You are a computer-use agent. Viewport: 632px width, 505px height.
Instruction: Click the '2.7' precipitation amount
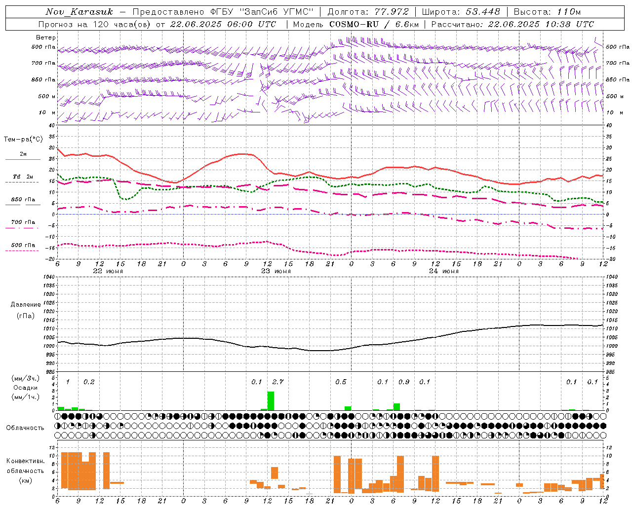click(278, 382)
